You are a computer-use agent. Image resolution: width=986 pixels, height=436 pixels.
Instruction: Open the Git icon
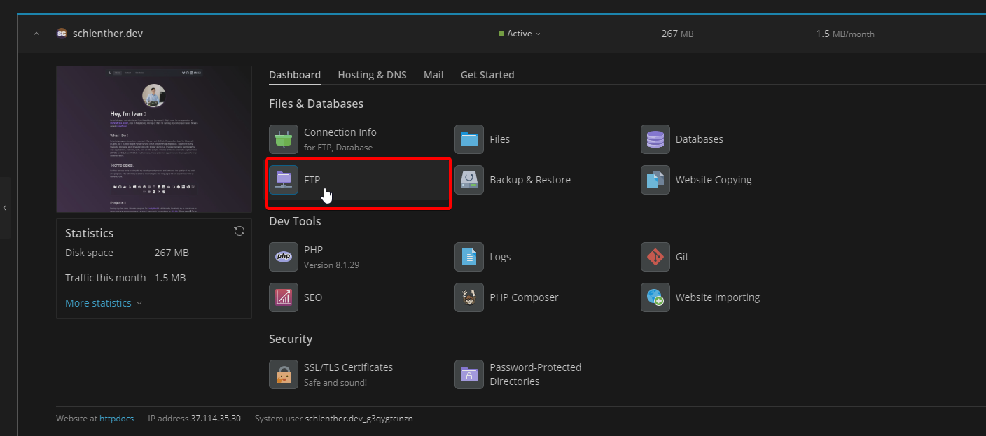coord(655,257)
